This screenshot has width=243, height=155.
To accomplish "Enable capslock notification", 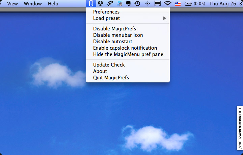I will [125, 48].
